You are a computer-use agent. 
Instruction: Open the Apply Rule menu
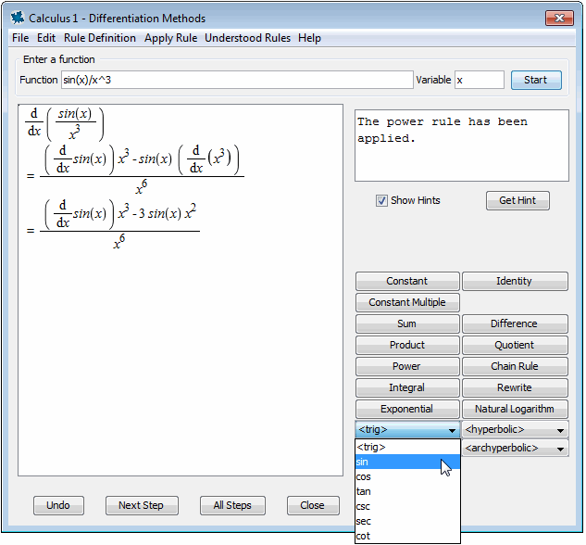coord(170,38)
